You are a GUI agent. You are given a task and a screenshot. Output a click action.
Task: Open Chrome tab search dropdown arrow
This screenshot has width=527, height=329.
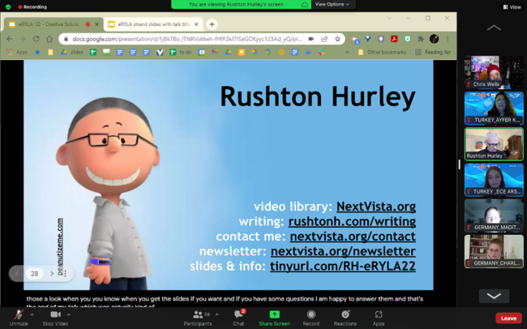389,18
